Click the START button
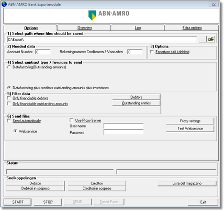 18,202
